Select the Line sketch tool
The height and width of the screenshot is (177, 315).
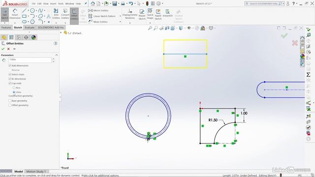pos(24,10)
